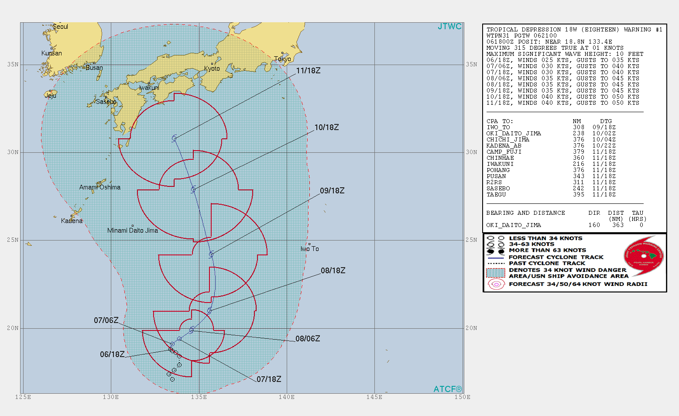This screenshot has width=679, height=416.
Task: Click the 'MAXIMUM SIGNIFICANT WAVE HEIGHT: 10 FEET' line
Action: coord(565,54)
